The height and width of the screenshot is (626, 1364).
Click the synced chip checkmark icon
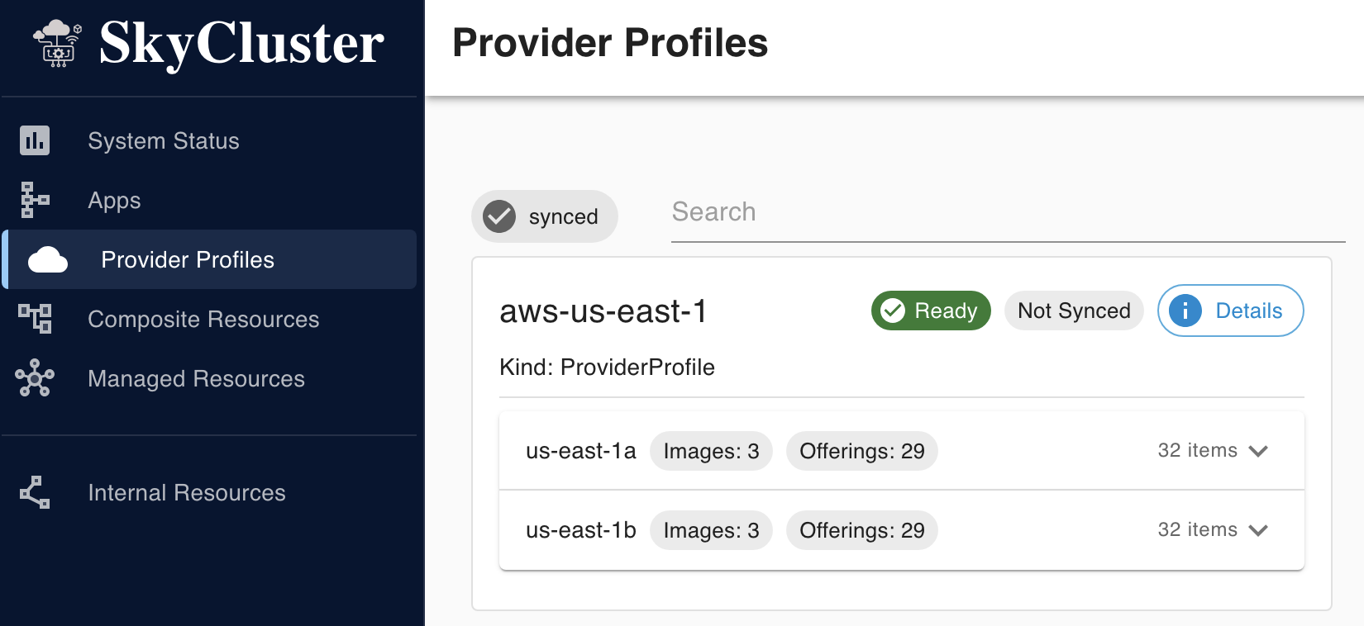coord(499,216)
